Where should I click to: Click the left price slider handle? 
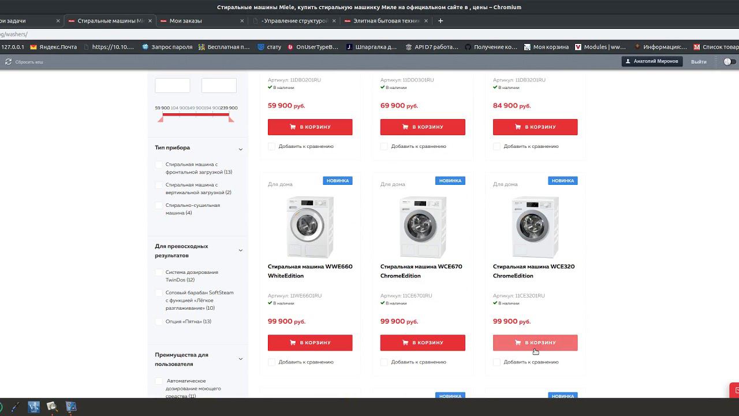161,119
